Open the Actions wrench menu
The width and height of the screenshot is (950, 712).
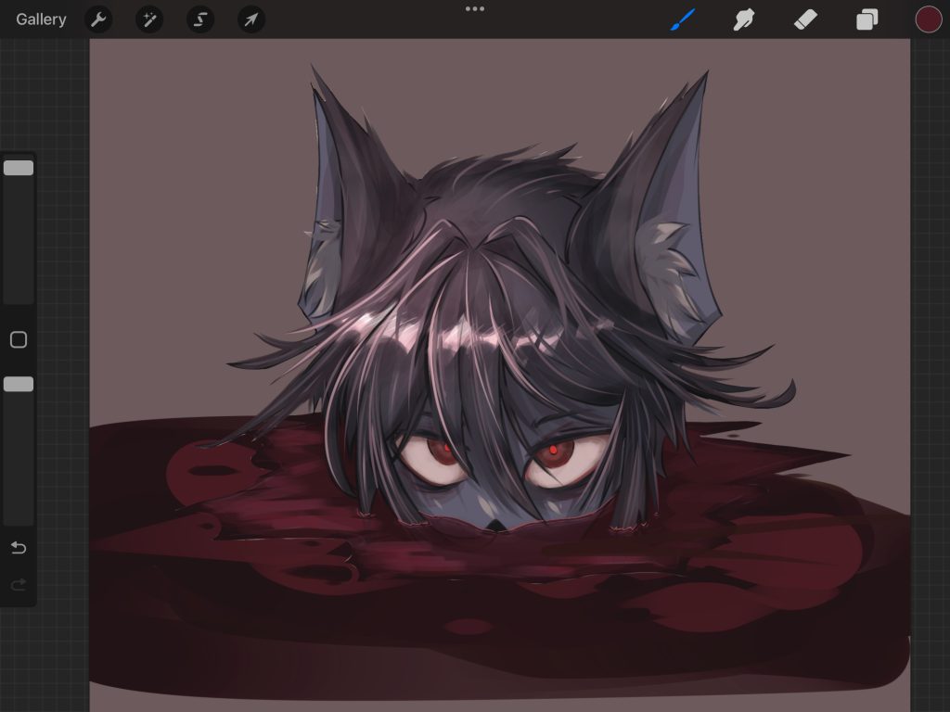98,19
